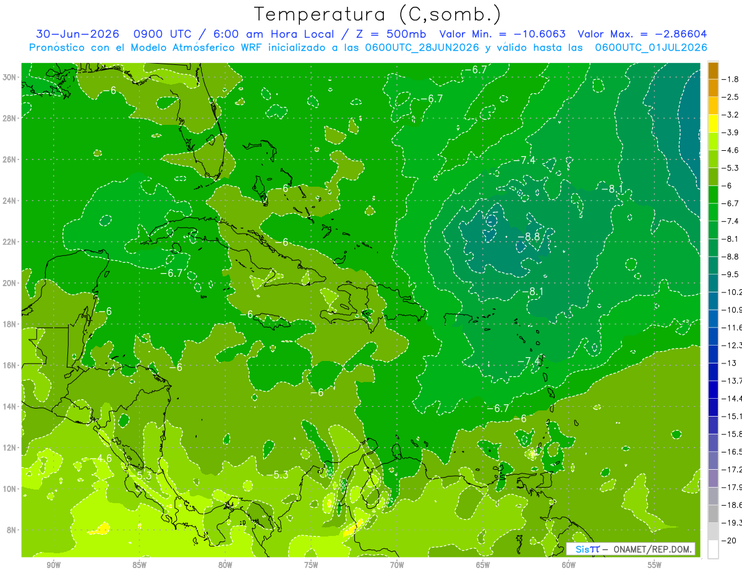Click the "-5.3" colorbar label
Viewport: 742px width, 573px height.
[x=730, y=168]
